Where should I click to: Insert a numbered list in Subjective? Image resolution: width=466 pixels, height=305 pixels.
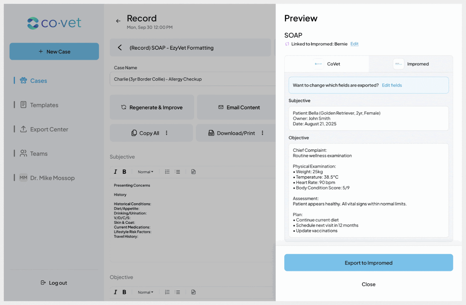[167, 172]
